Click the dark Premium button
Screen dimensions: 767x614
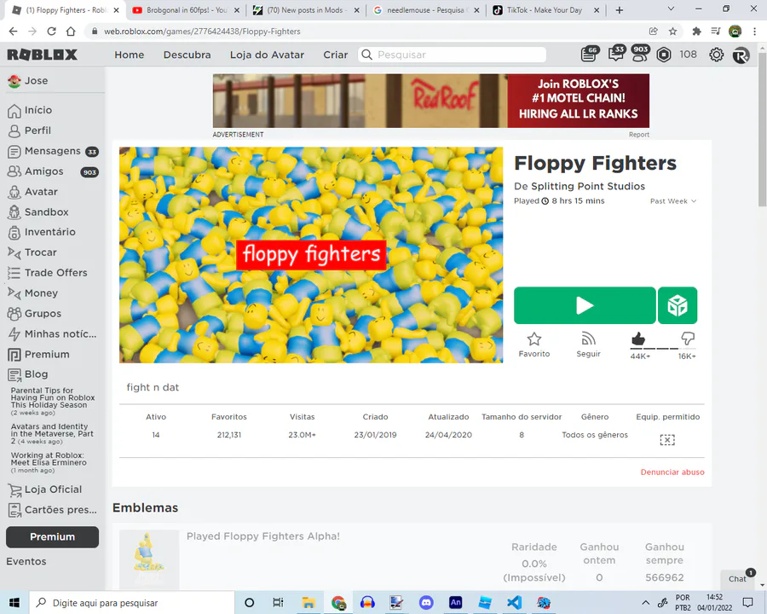tap(52, 537)
